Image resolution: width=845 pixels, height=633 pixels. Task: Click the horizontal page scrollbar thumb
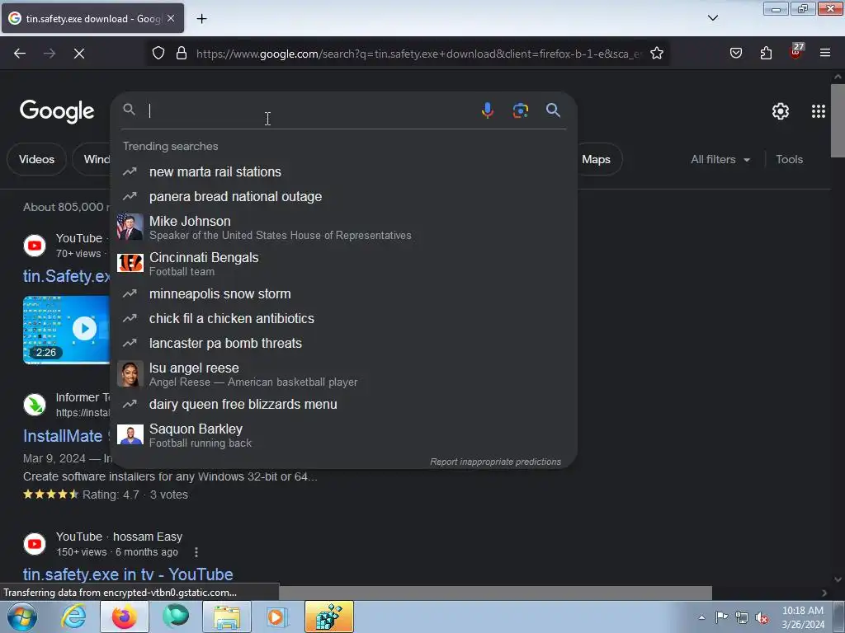[495, 593]
